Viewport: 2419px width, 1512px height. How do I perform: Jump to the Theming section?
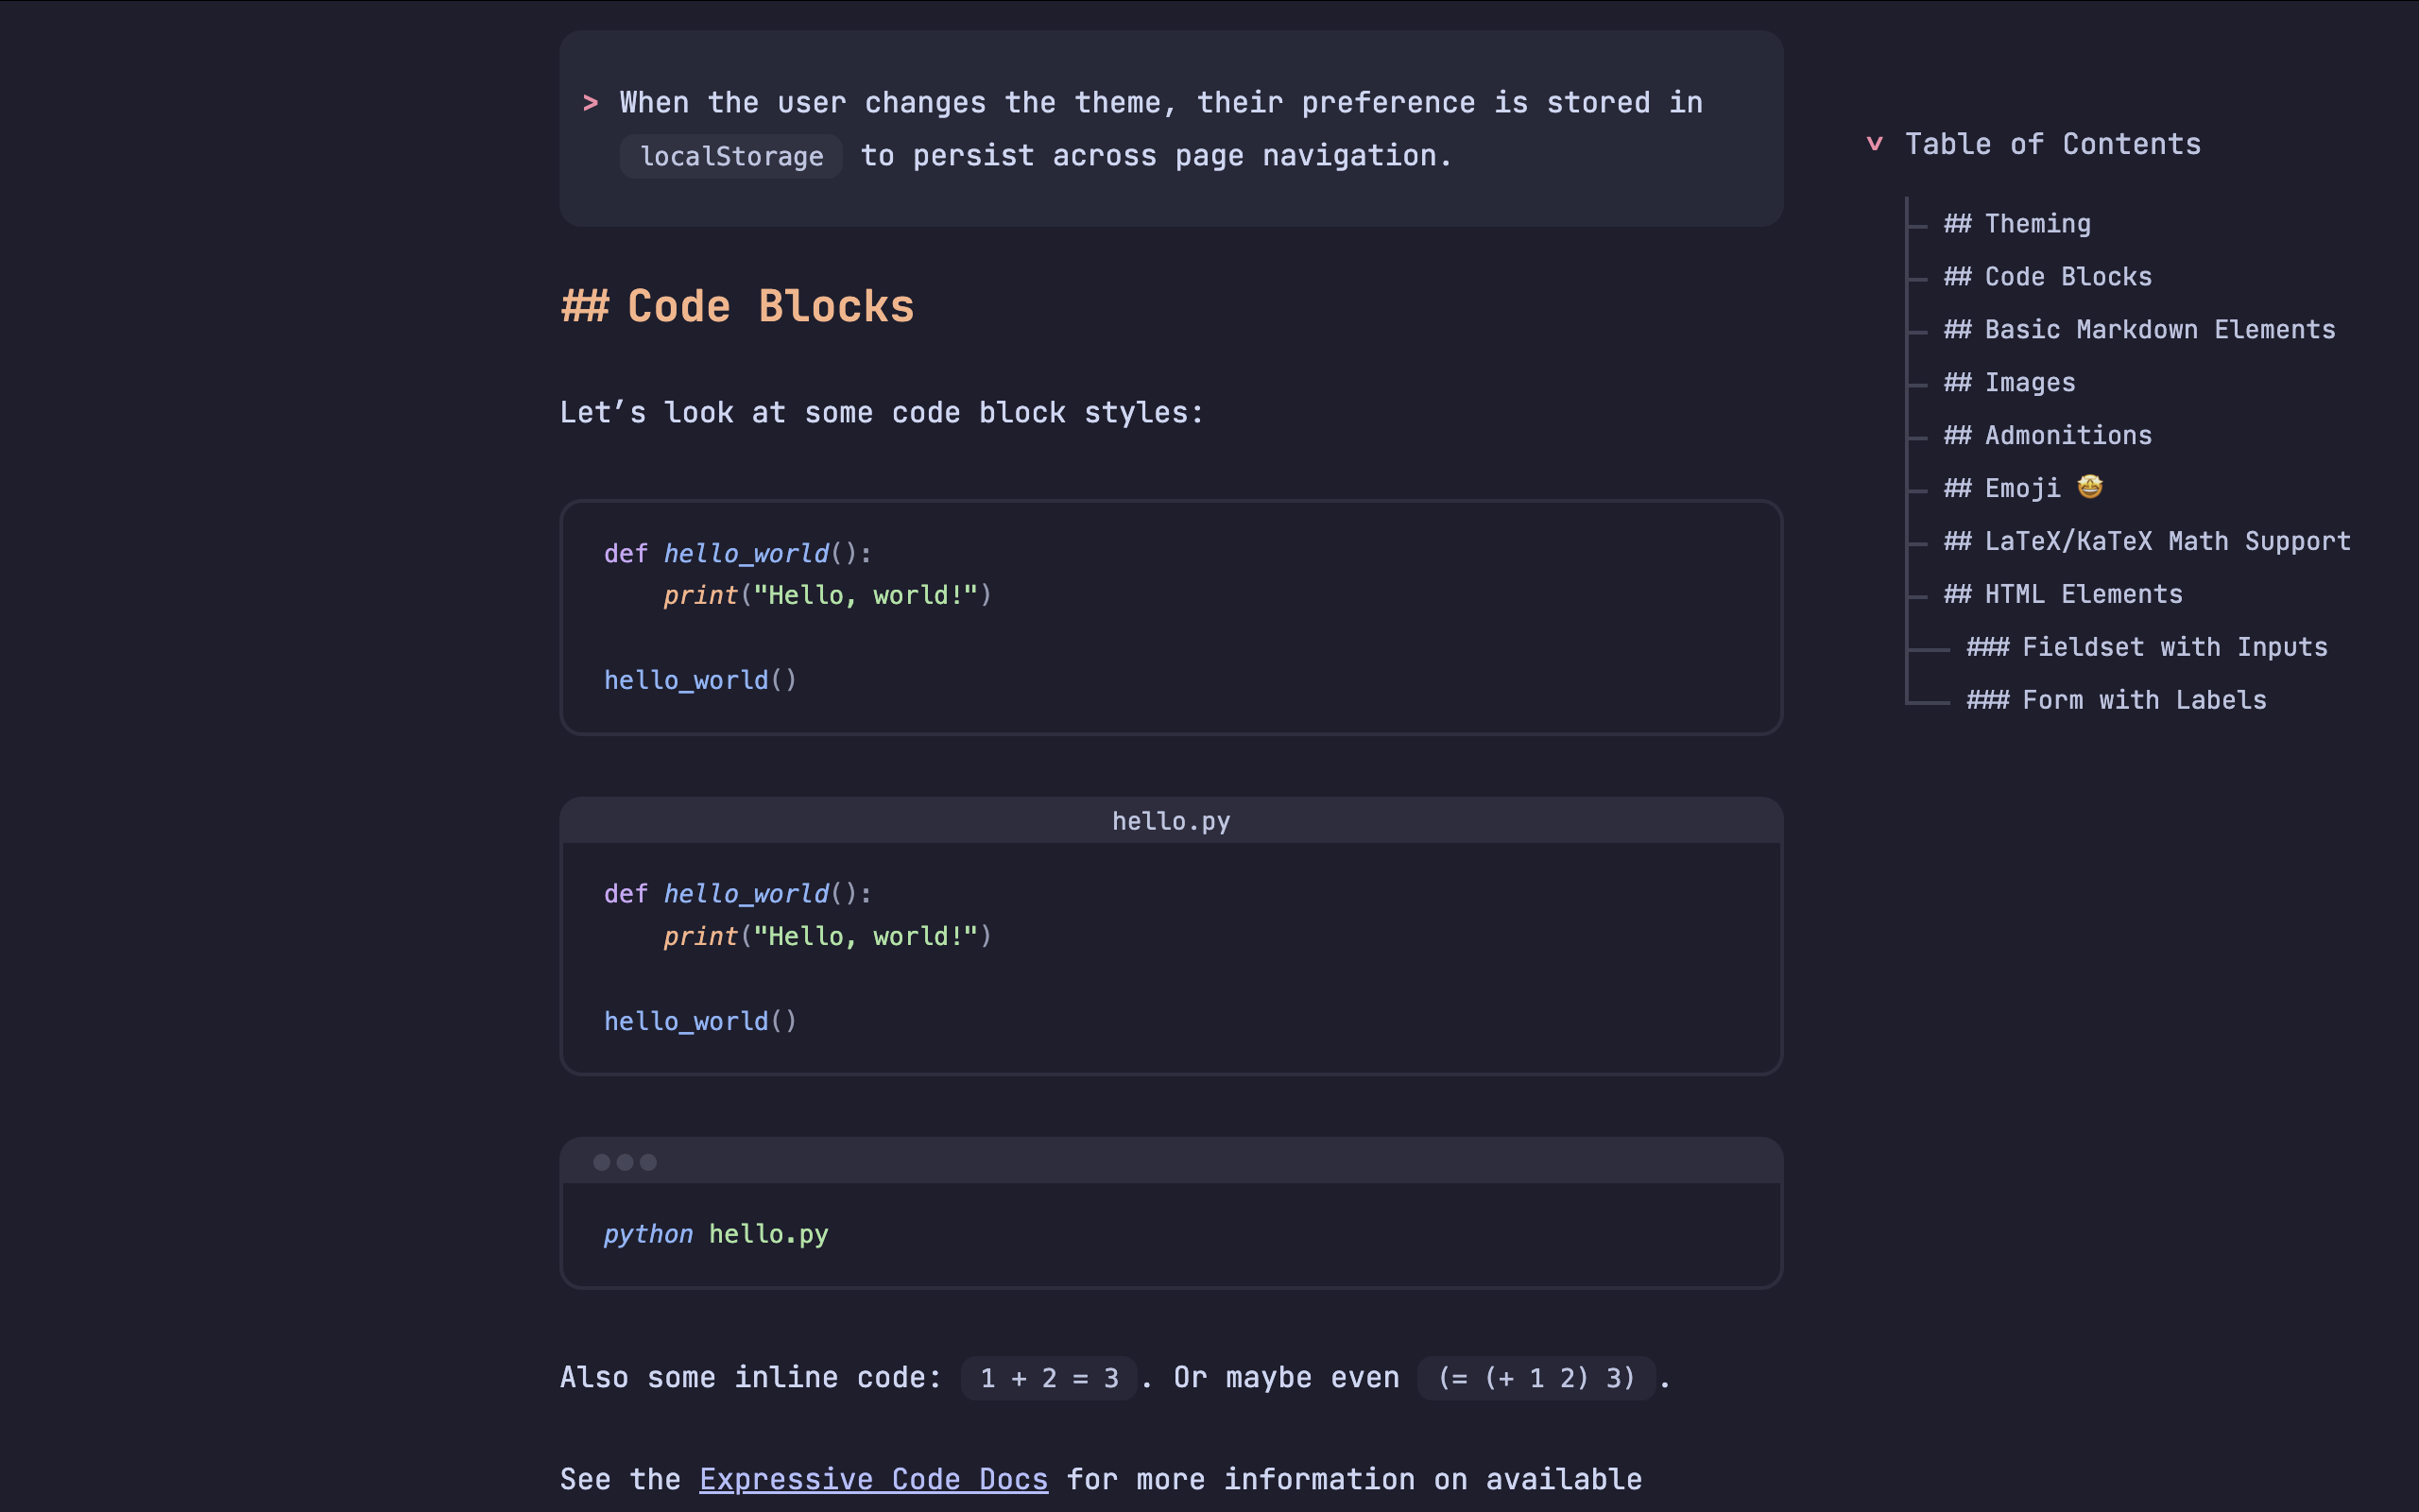pyautogui.click(x=2017, y=224)
